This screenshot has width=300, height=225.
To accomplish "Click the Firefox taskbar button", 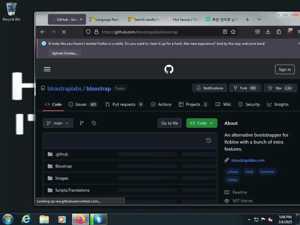I will point(81,219).
